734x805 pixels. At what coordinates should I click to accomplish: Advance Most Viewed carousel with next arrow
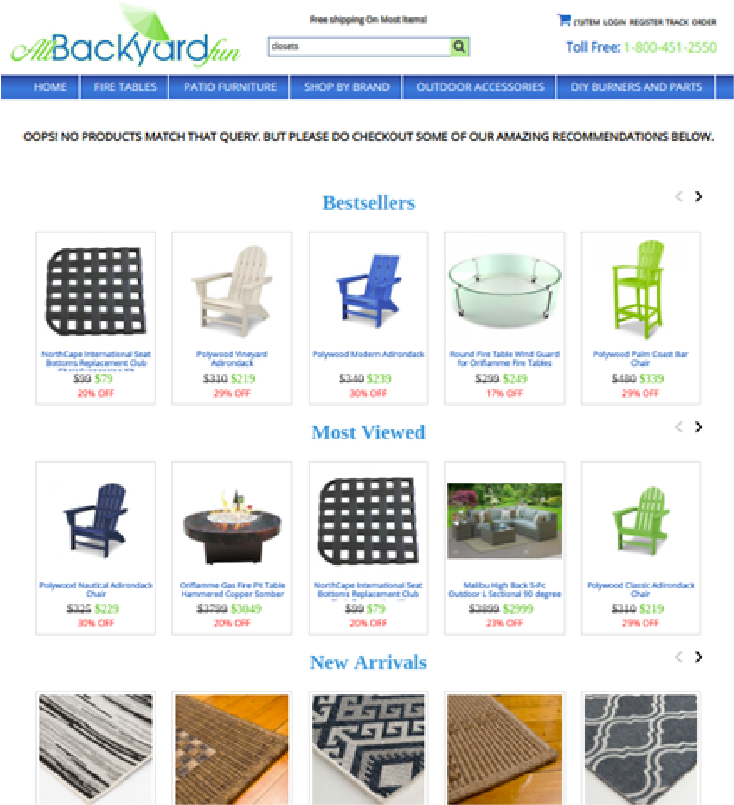click(699, 427)
